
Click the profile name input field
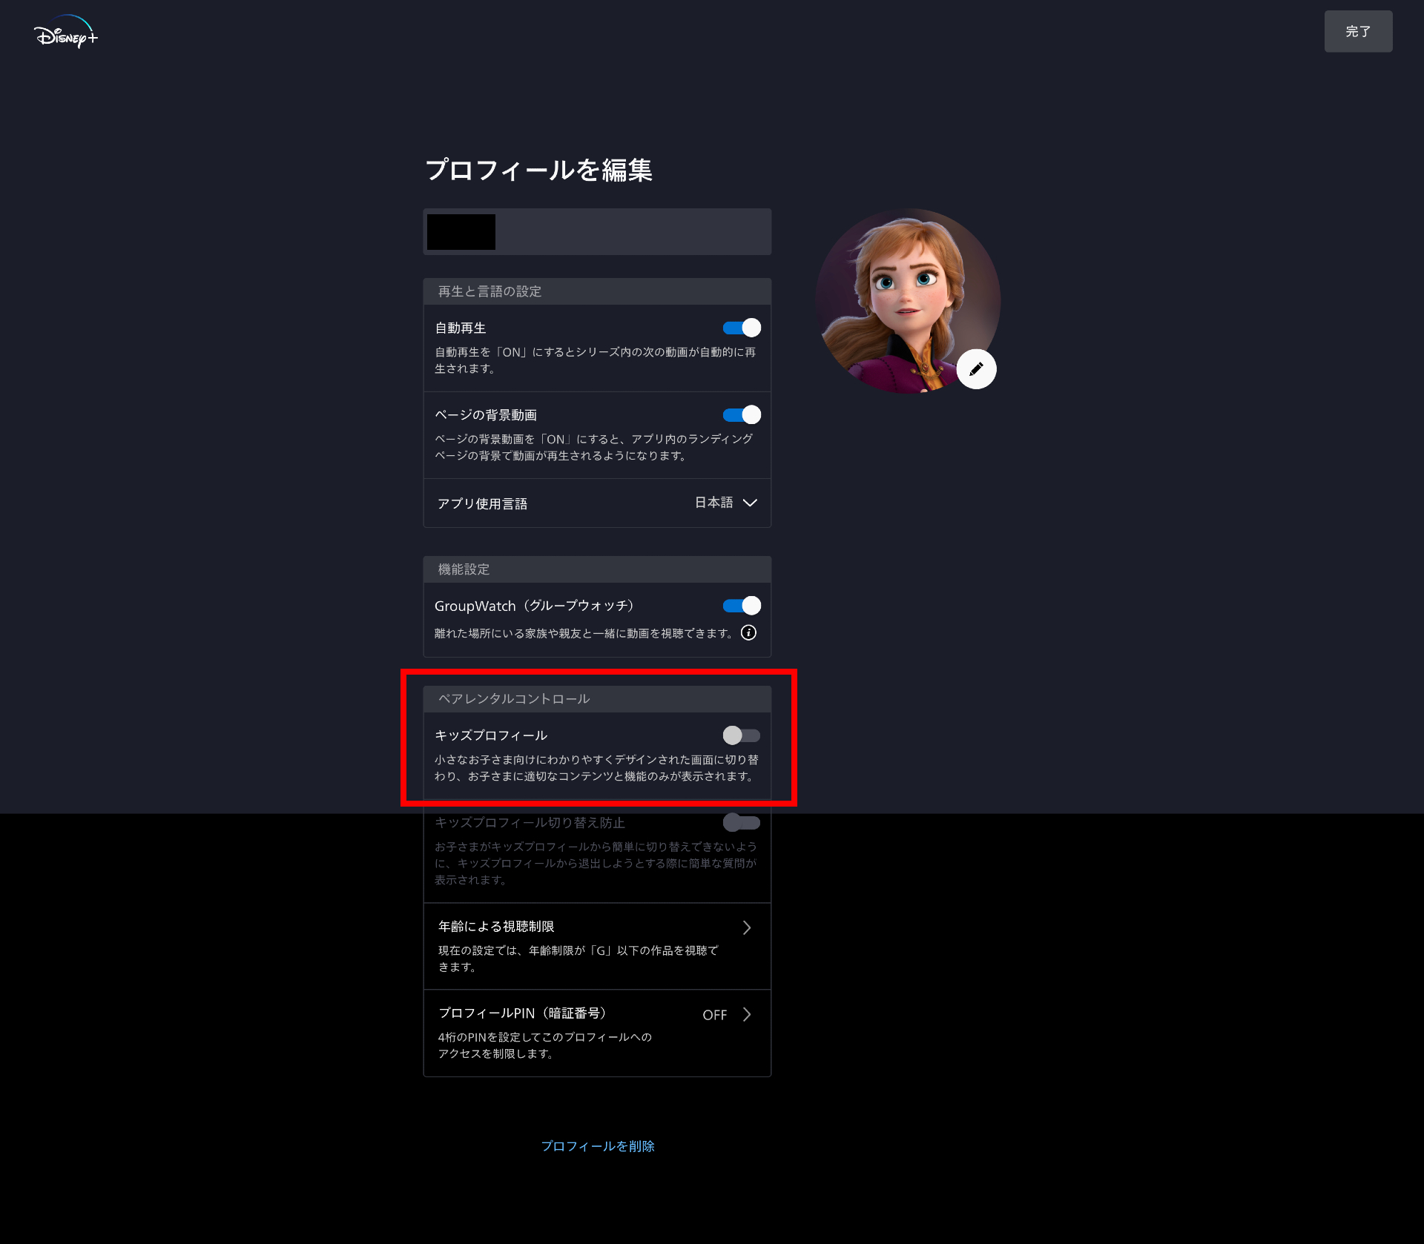click(597, 232)
